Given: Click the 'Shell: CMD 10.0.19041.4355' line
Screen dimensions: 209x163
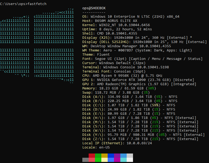Looking at the screenshot, I should click(110, 33).
